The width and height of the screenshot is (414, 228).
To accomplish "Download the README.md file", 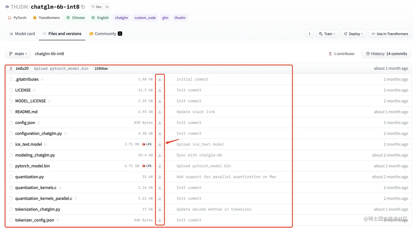I will point(160,112).
